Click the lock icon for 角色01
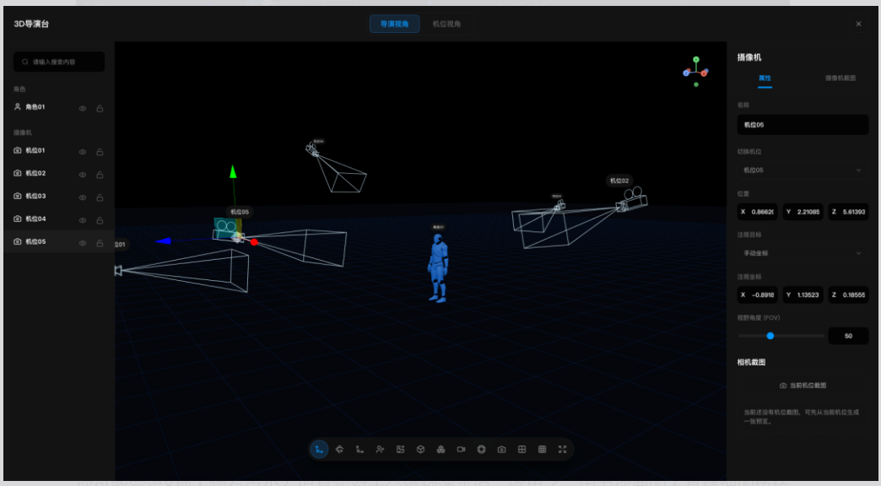The width and height of the screenshot is (881, 486). point(100,108)
